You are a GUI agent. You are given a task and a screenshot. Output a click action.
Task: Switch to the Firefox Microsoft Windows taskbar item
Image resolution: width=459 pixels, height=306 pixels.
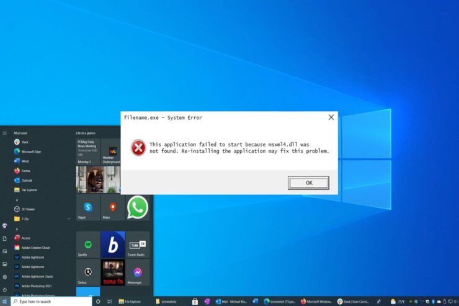coord(316,301)
